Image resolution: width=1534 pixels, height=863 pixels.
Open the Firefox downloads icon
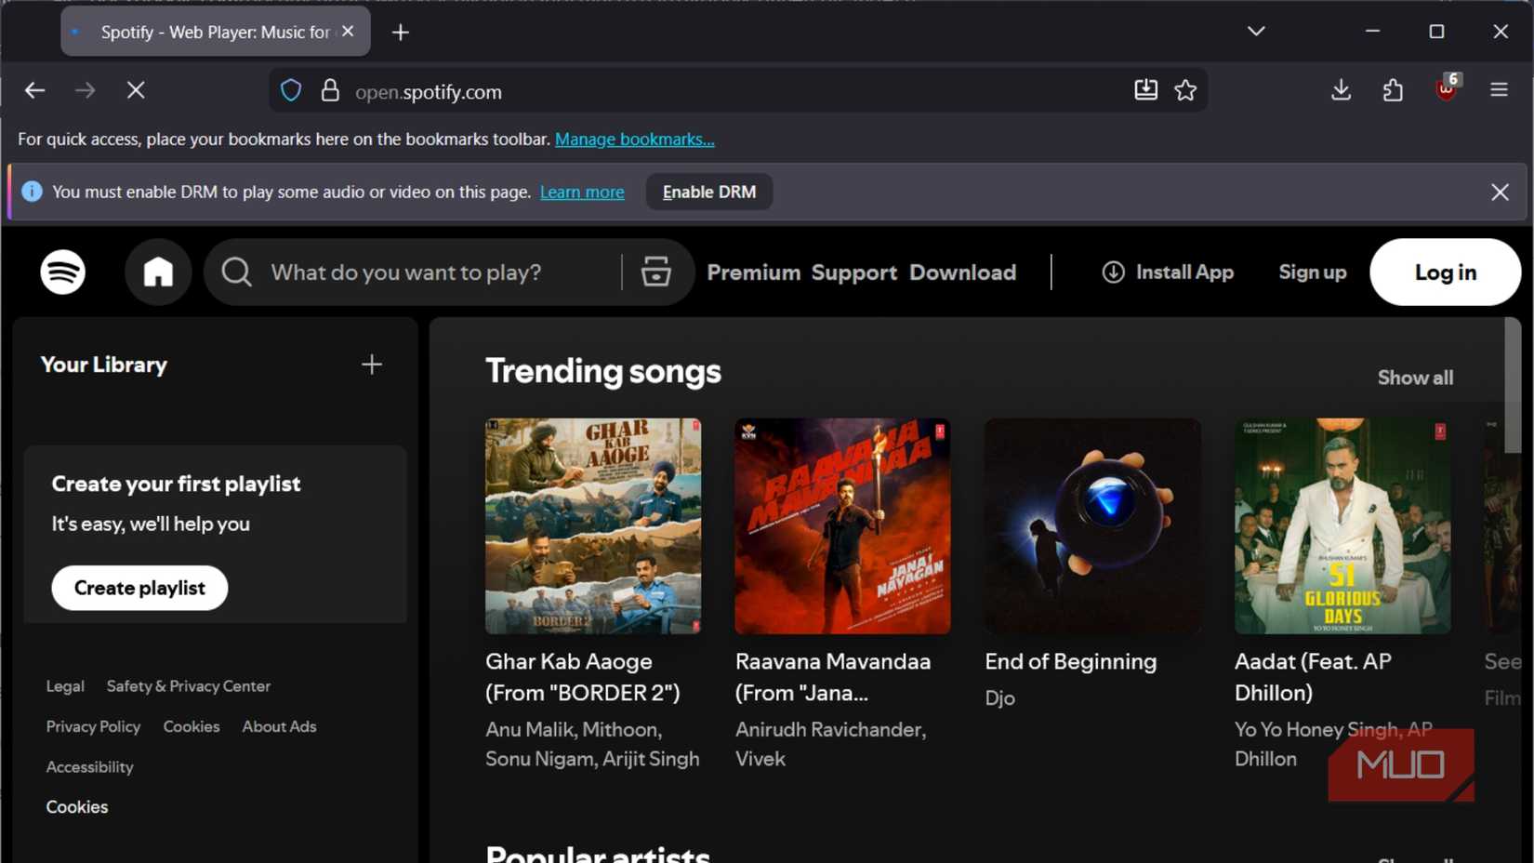point(1341,90)
